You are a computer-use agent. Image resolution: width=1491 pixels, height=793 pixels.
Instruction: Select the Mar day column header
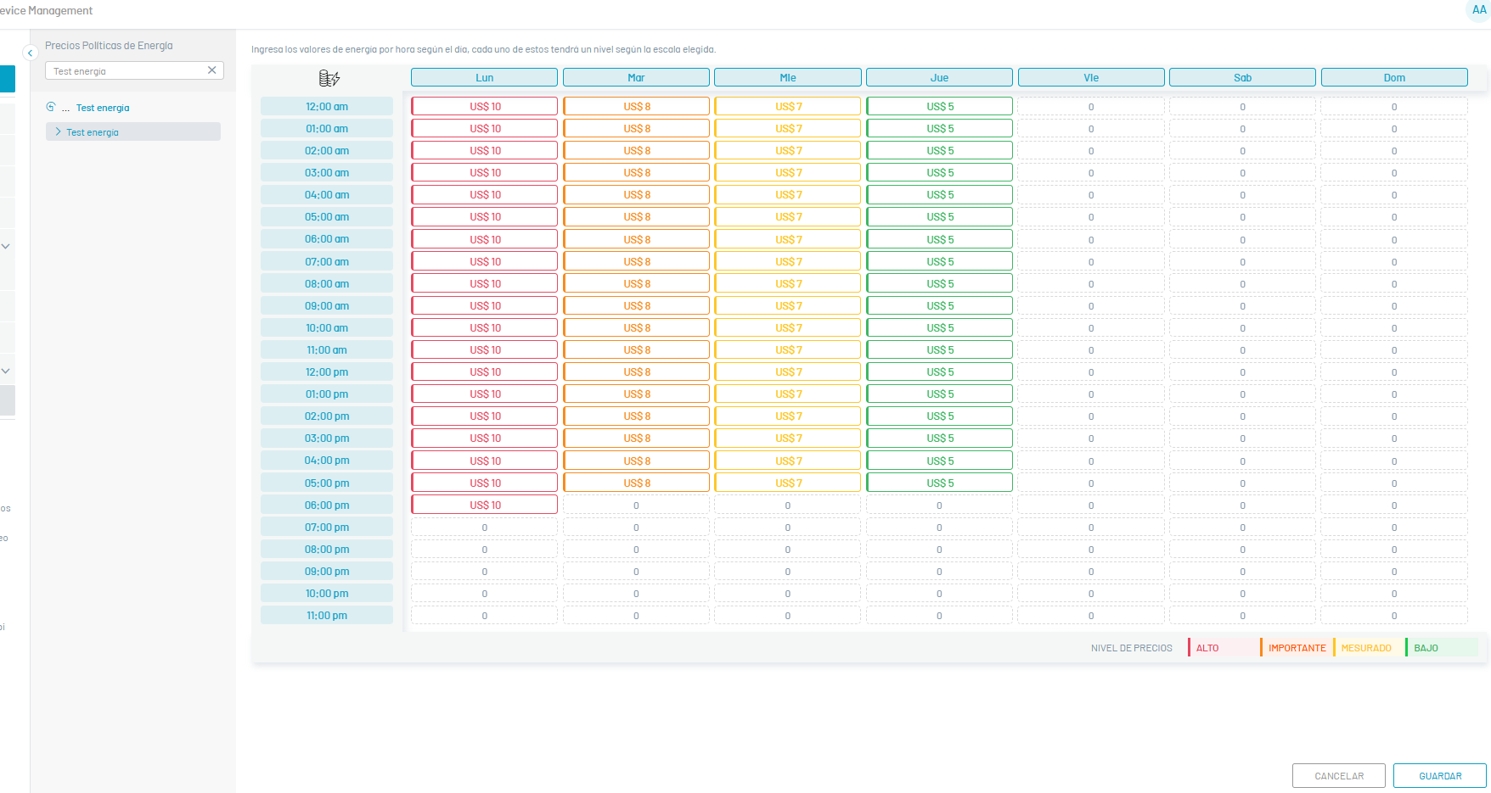636,77
